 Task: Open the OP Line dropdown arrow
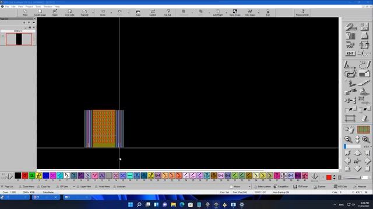click(74, 187)
